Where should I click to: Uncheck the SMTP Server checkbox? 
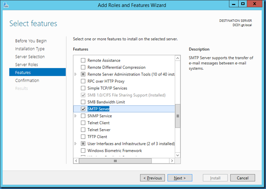[83, 109]
